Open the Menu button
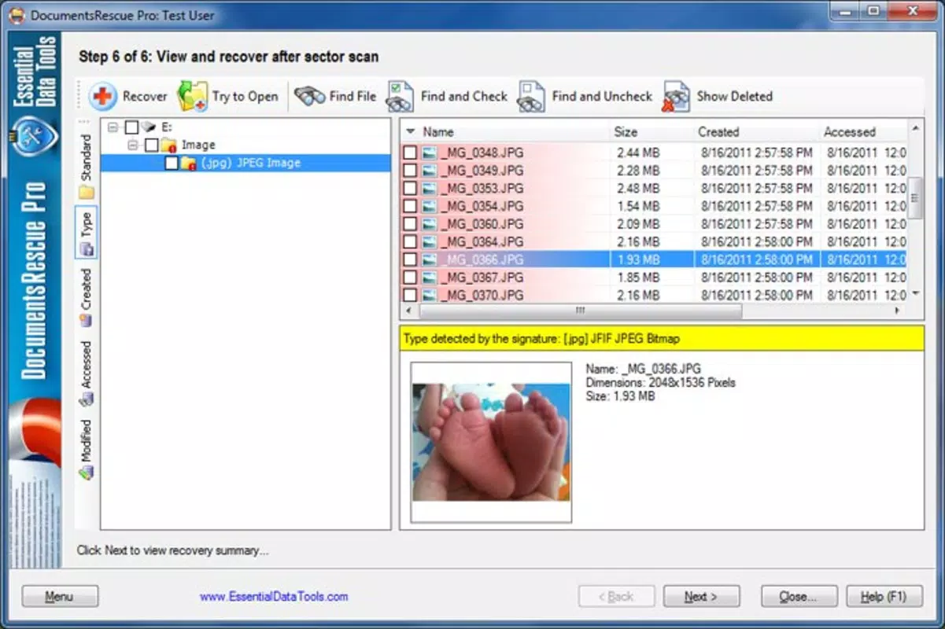This screenshot has height=629, width=945. pyautogui.click(x=60, y=597)
